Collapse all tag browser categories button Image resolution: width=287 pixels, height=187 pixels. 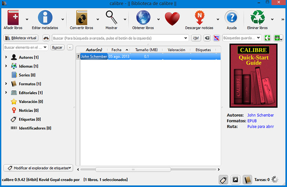tap(70, 47)
